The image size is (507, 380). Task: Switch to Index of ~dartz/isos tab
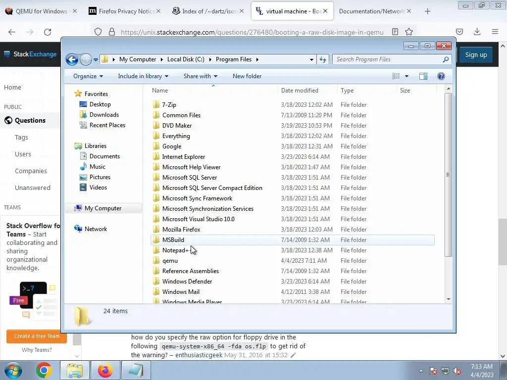click(x=208, y=11)
